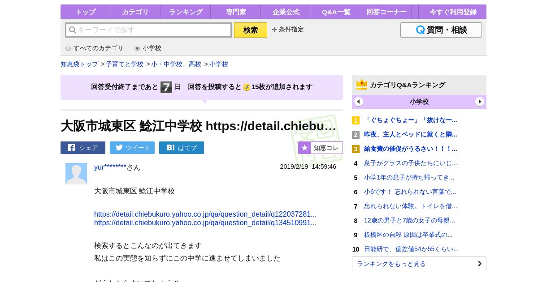Click the gold coin icon before 15枚

247,87
